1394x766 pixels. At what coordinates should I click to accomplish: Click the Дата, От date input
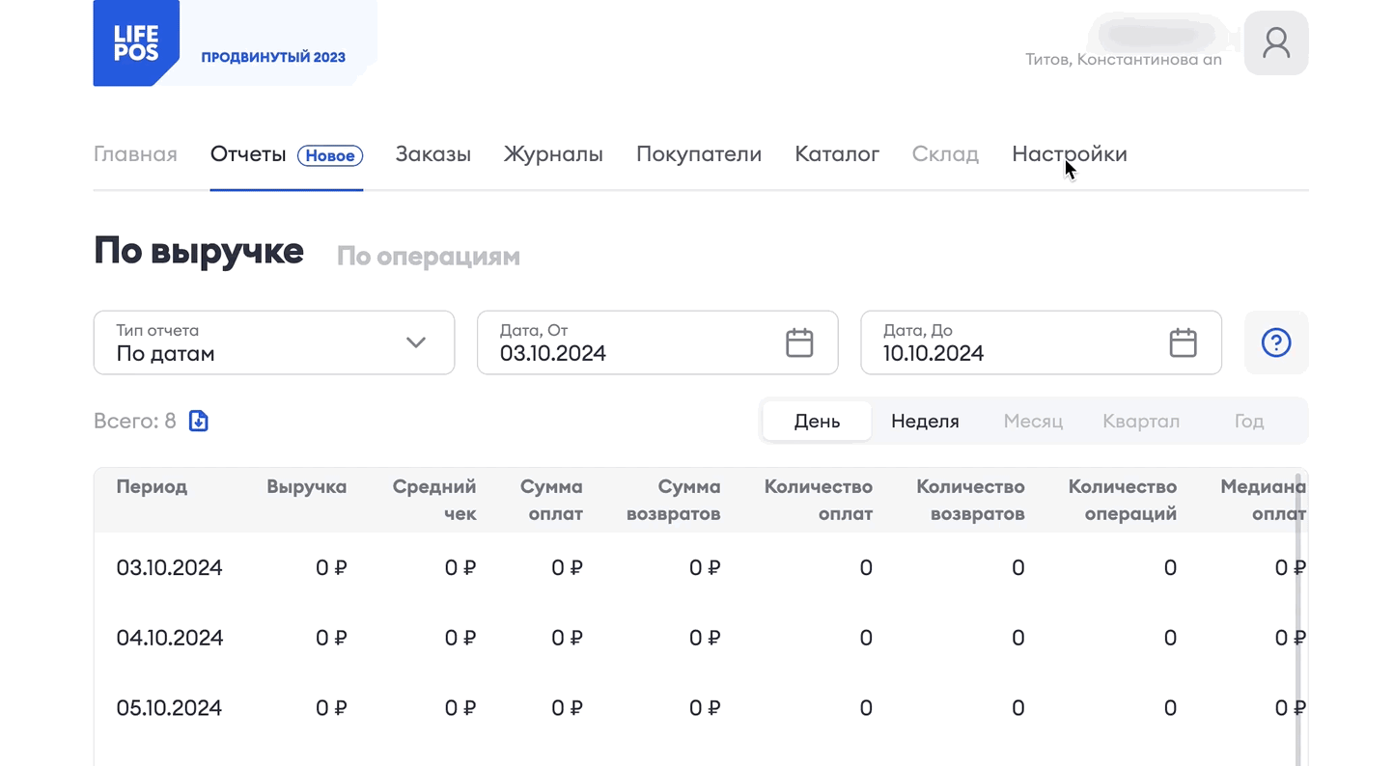[x=657, y=342]
